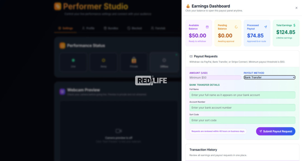302x161 pixels.
Task: Click the Available Balance wallet icon
Action: [207, 27]
